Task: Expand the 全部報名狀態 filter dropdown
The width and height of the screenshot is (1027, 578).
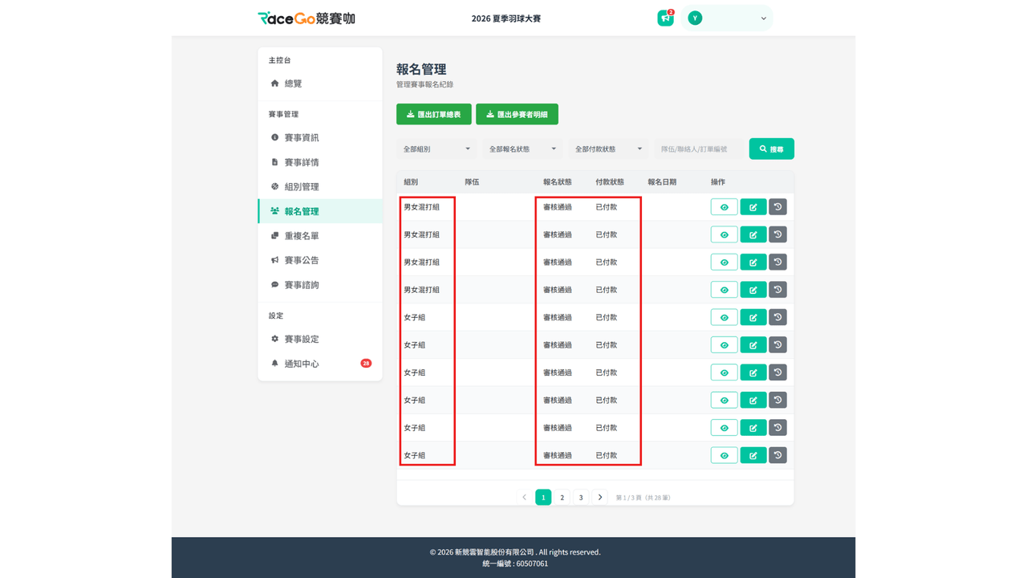Action: click(x=522, y=149)
